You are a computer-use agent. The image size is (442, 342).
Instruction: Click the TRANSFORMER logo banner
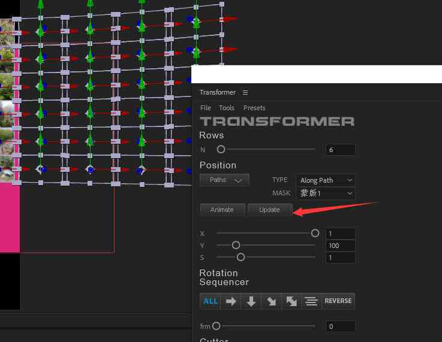point(277,122)
